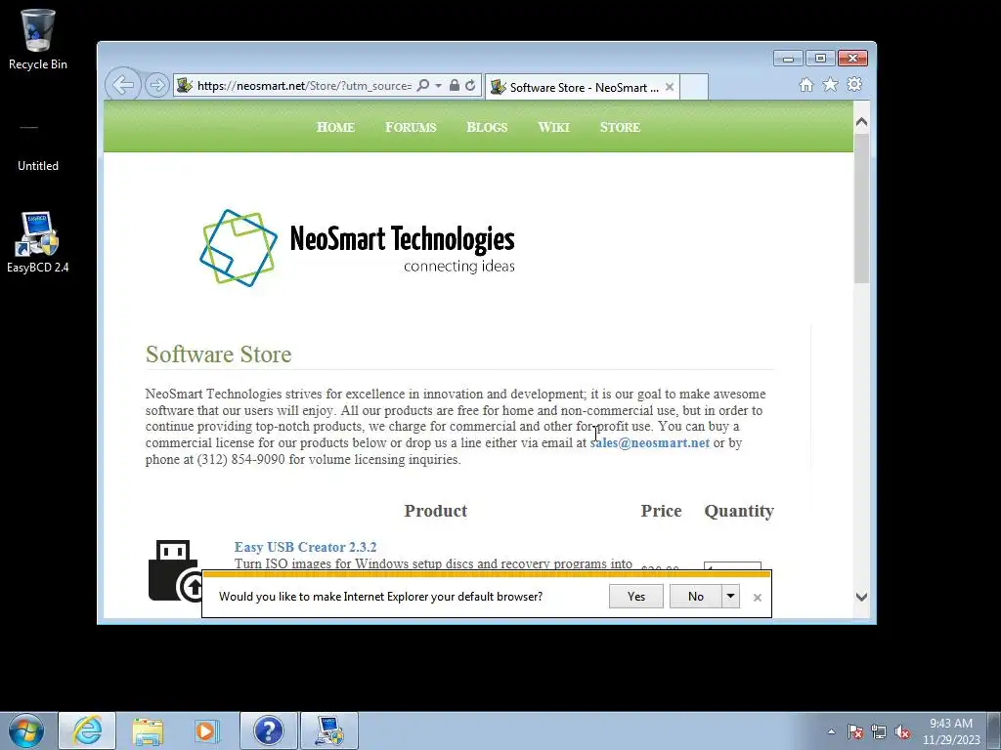Go back with the browser Back arrow
The height and width of the screenshot is (750, 1001).
[122, 85]
